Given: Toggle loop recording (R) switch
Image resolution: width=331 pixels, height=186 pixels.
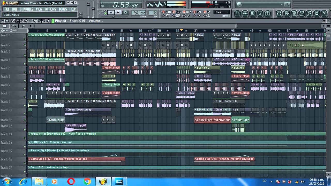Looking at the screenshot, I should tap(194, 12).
